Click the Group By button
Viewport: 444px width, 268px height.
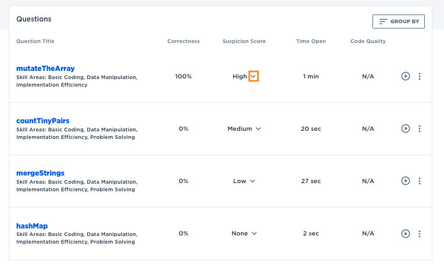pyautogui.click(x=399, y=22)
